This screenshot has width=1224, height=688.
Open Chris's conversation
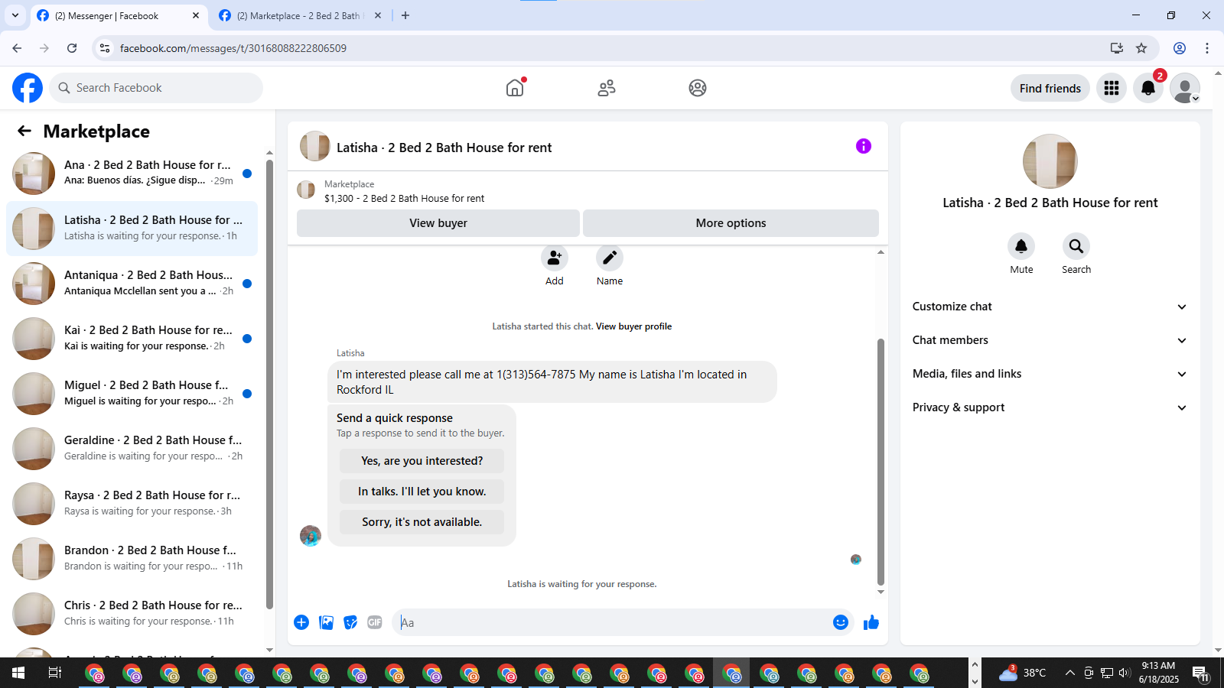(x=132, y=614)
